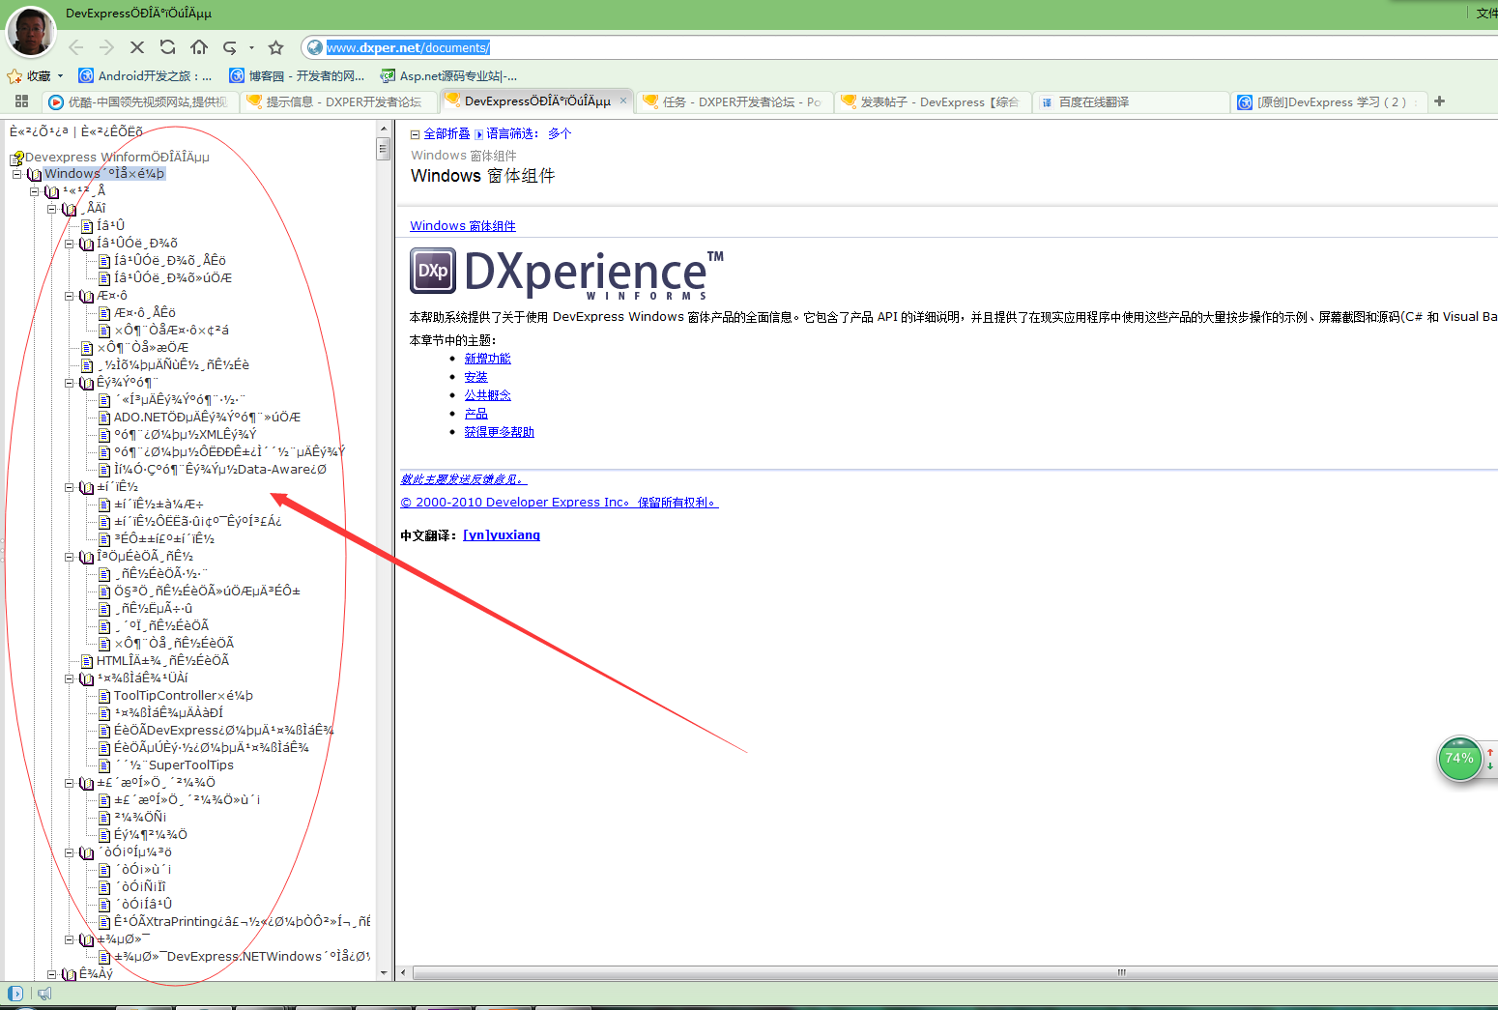Screen dimensions: 1498x1010
Task: Go back with the browser back arrow
Action: [76, 47]
